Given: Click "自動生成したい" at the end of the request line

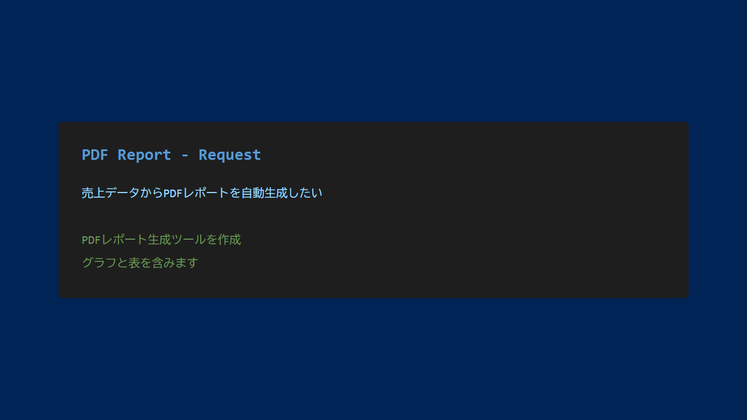Looking at the screenshot, I should click(x=281, y=192).
